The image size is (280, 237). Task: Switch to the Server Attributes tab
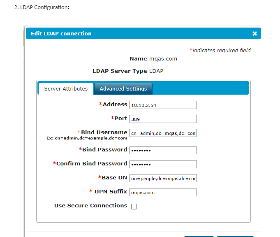pos(66,88)
